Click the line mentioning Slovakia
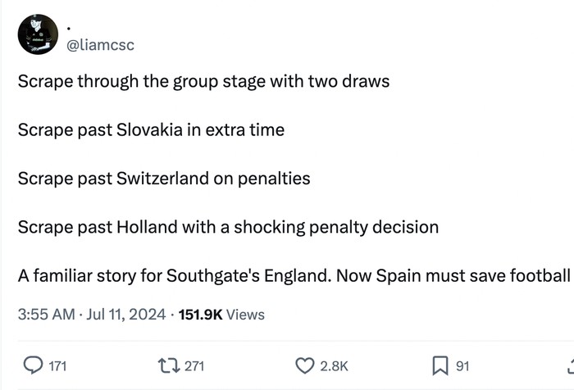Screen dimensions: 574x390 [x=151, y=129]
